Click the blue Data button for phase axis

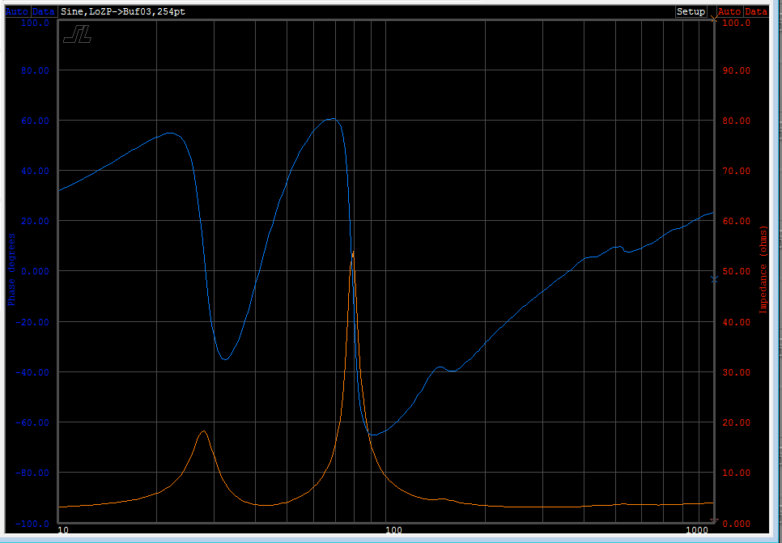[x=44, y=11]
